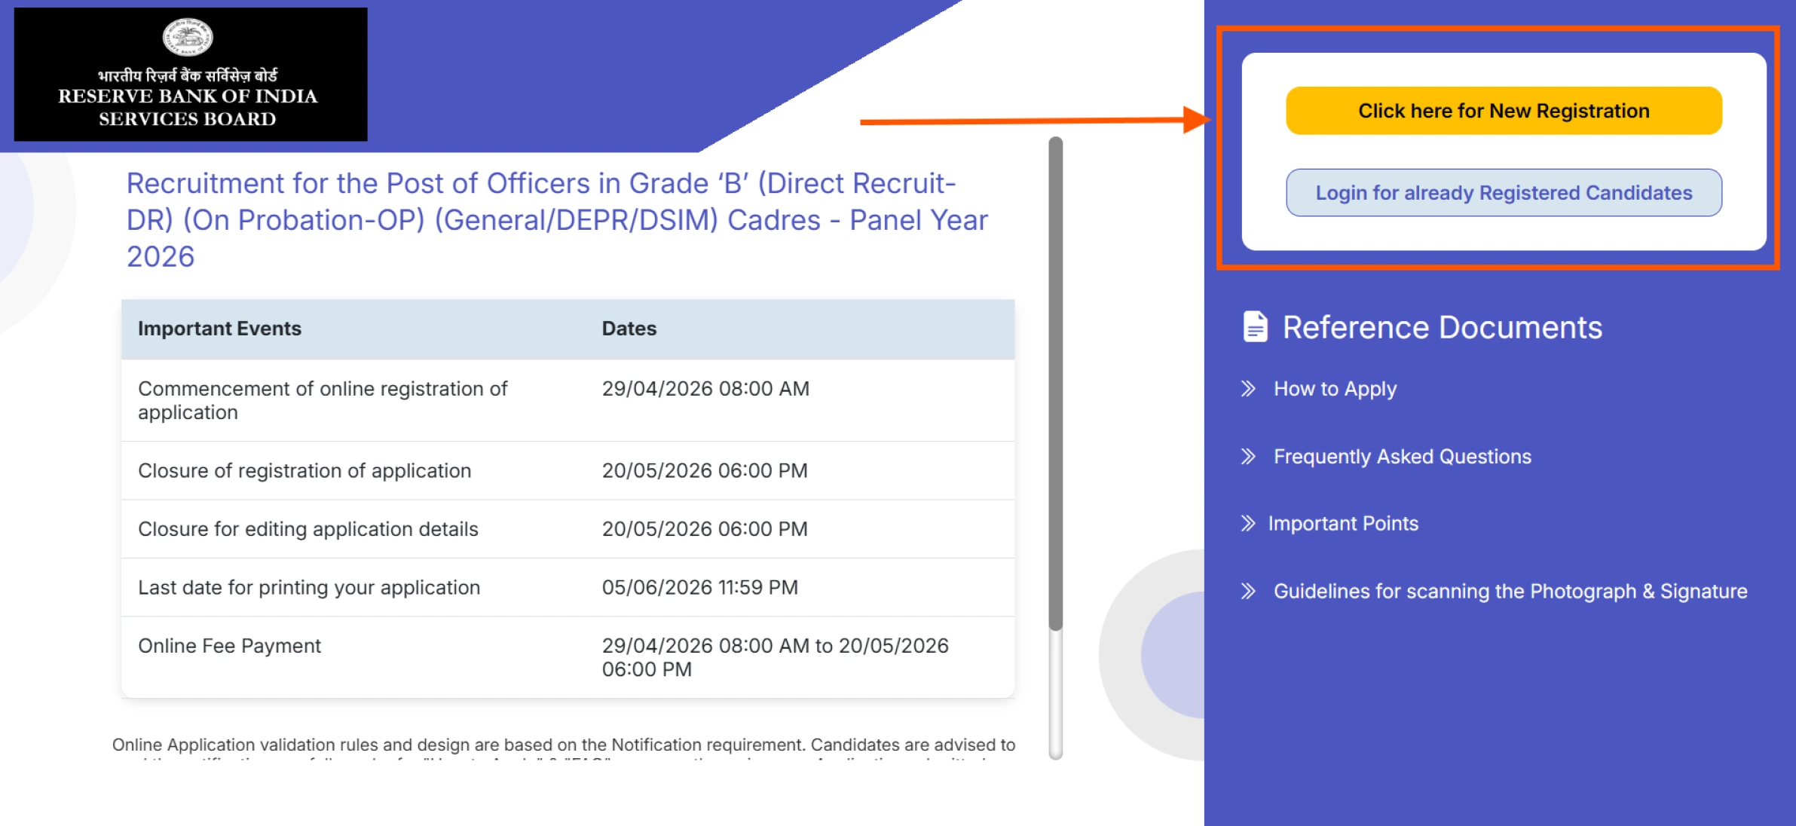Click the Reference Documents heading
This screenshot has width=1796, height=826.
[x=1443, y=328]
